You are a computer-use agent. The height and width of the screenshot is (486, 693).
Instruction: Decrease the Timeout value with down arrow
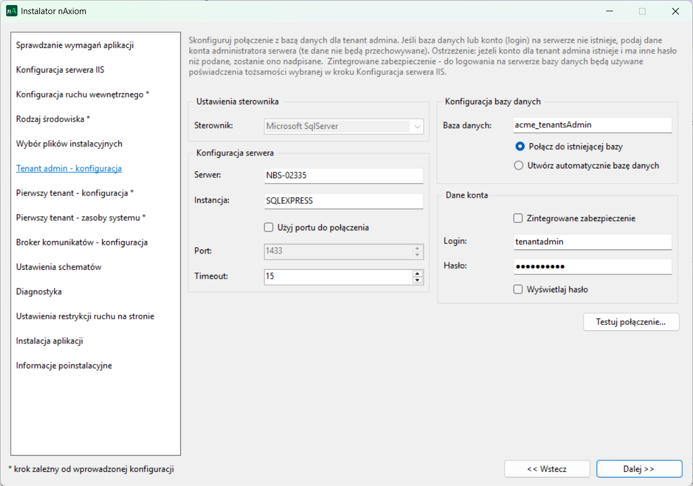pos(417,280)
